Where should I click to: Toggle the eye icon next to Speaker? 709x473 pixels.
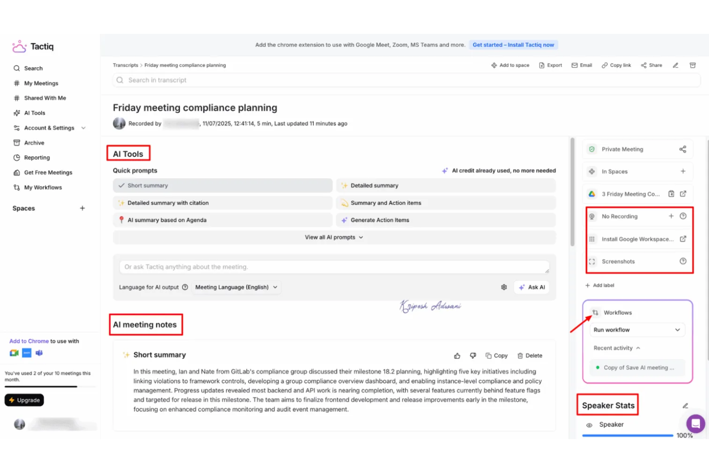click(589, 425)
